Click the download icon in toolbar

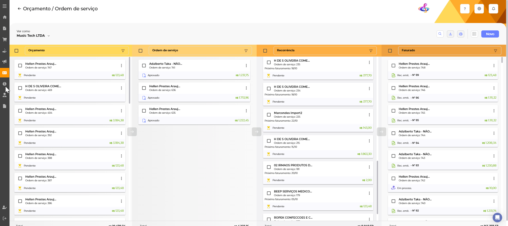point(450,34)
